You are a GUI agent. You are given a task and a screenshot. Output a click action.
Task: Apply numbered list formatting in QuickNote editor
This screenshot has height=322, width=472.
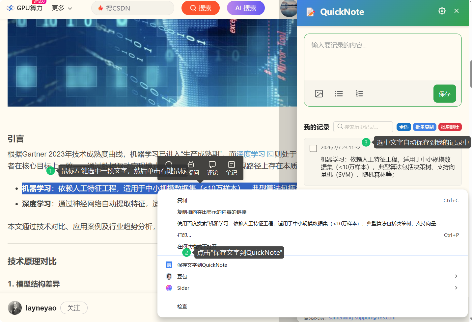pos(359,93)
